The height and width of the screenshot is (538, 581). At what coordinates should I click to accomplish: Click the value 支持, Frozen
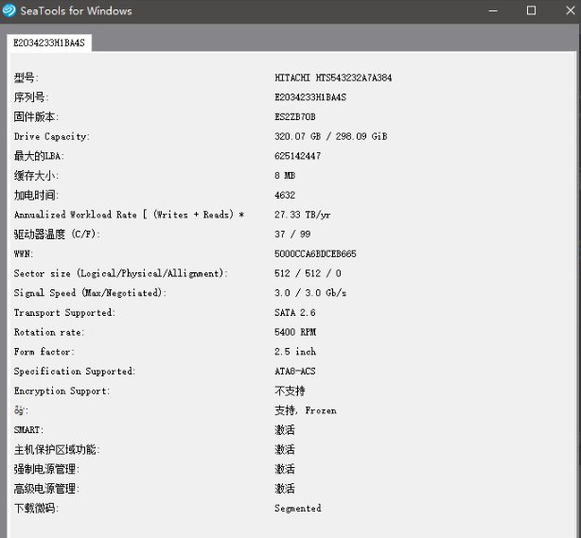[x=306, y=410]
